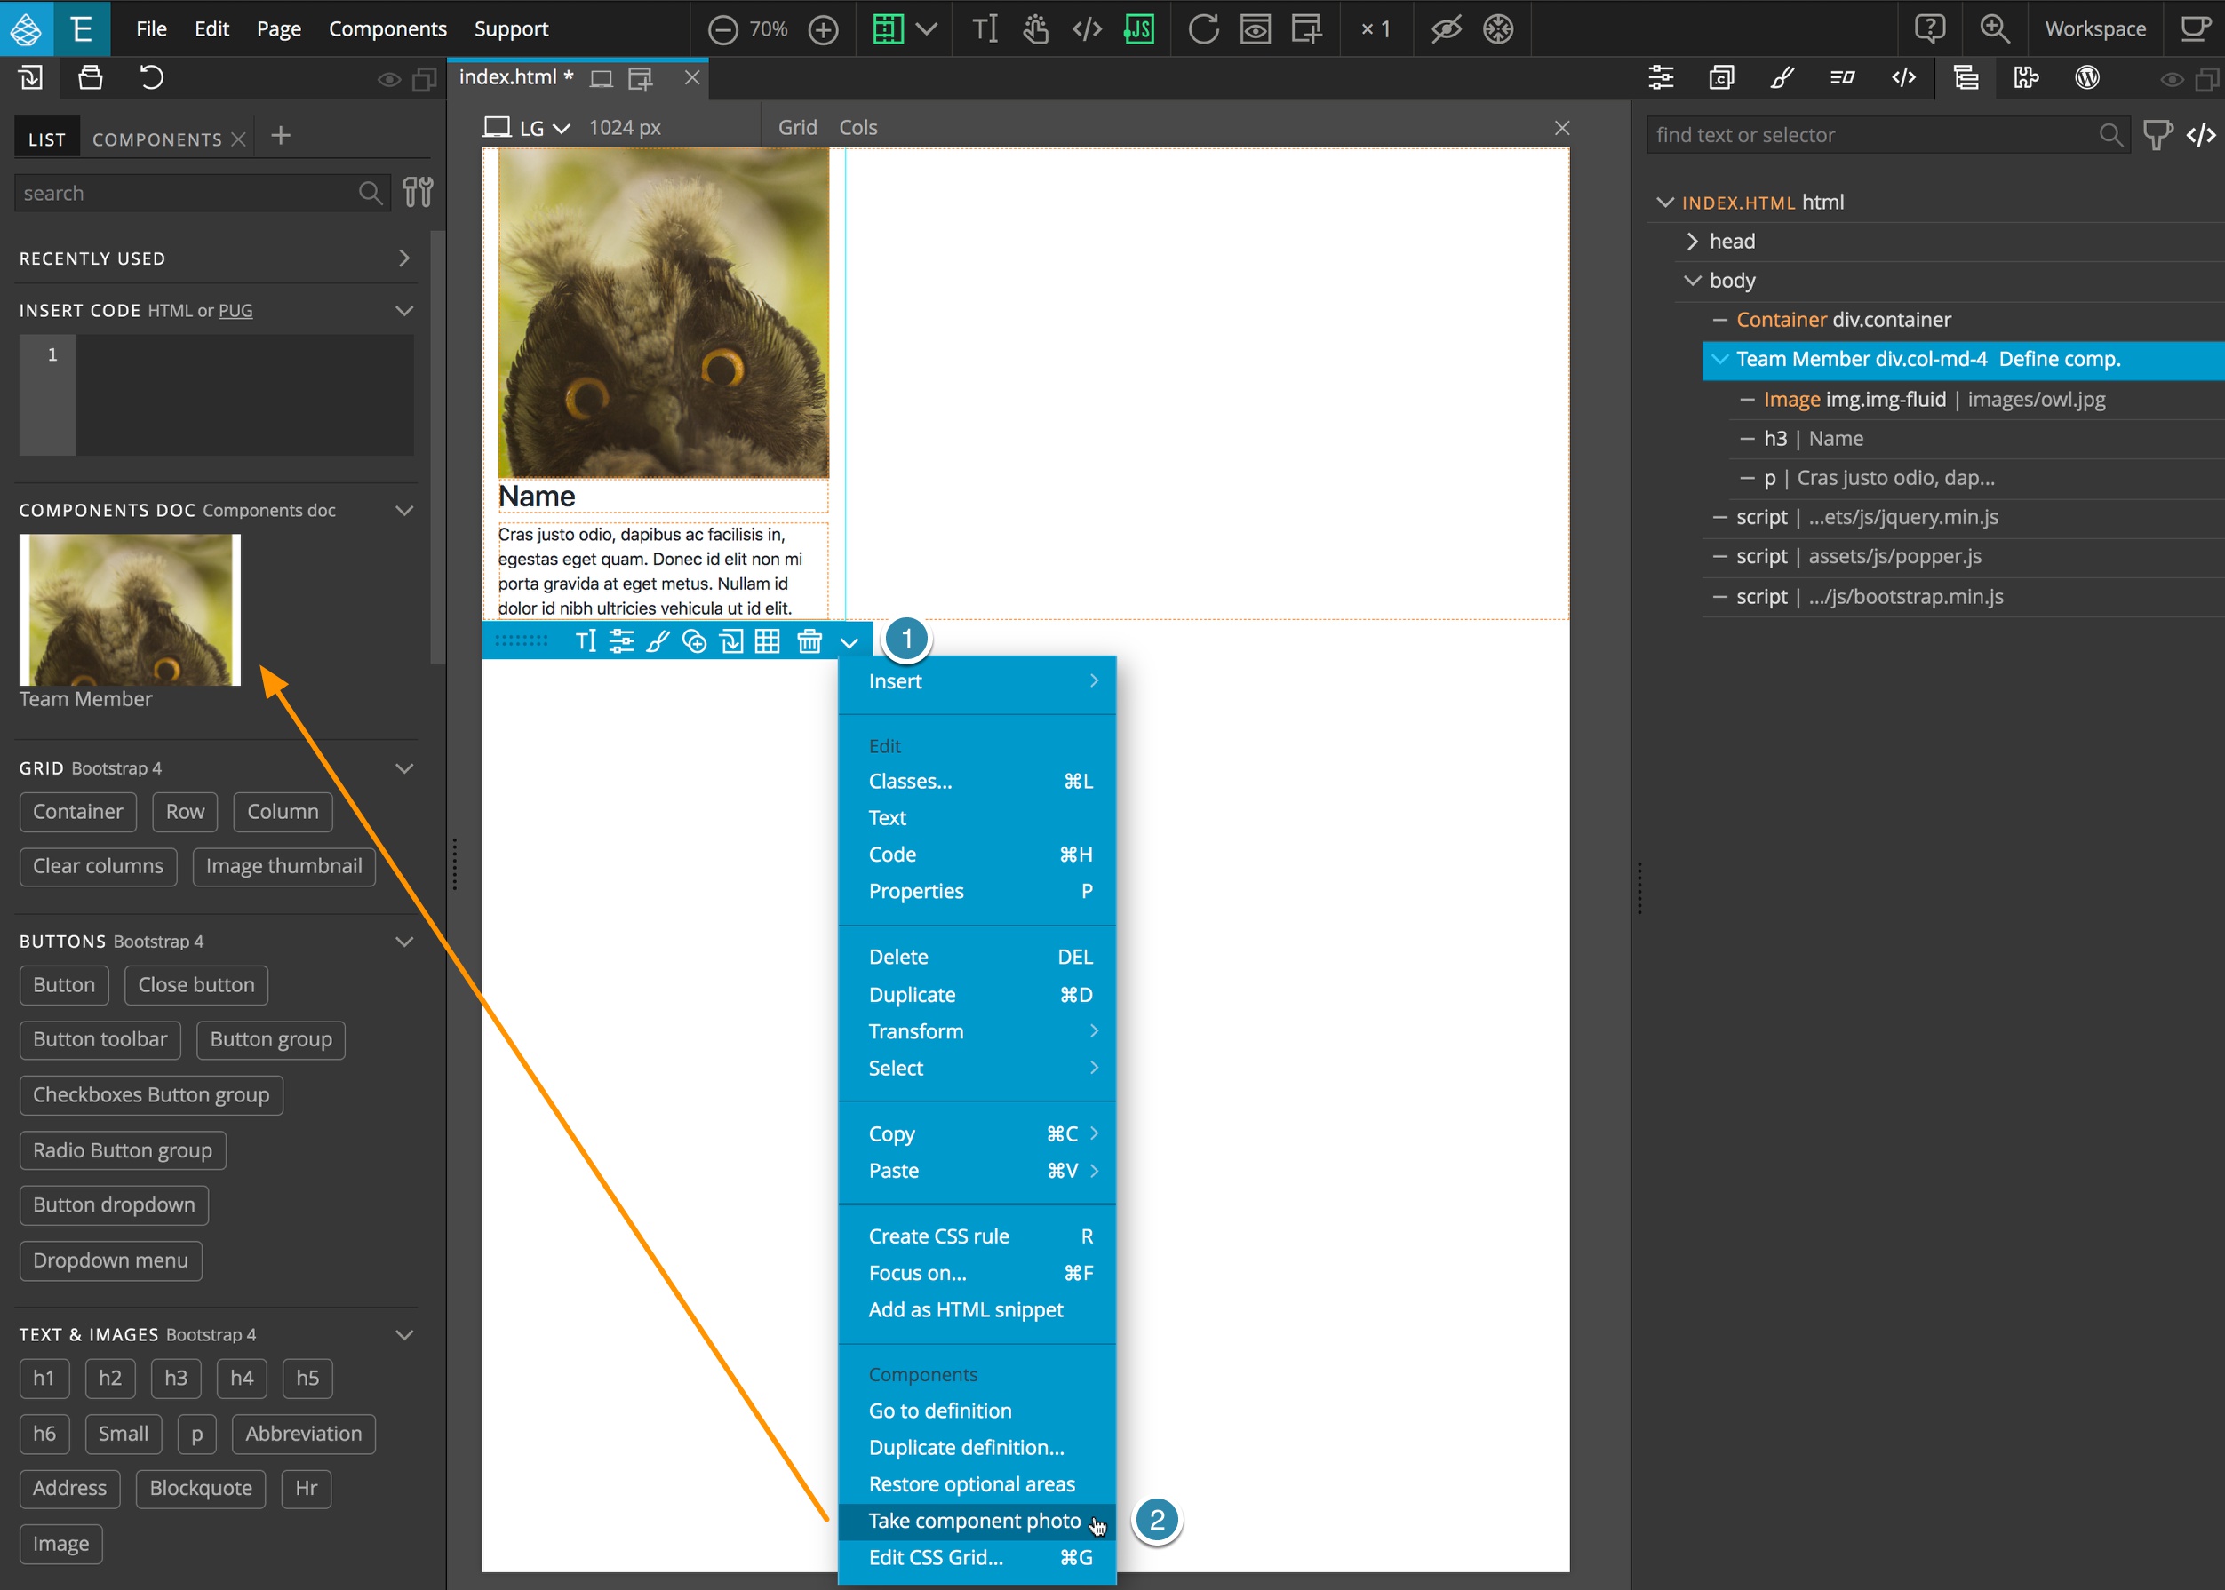Click the undo arrow icon in left panel
This screenshot has width=2225, height=1590.
point(151,77)
